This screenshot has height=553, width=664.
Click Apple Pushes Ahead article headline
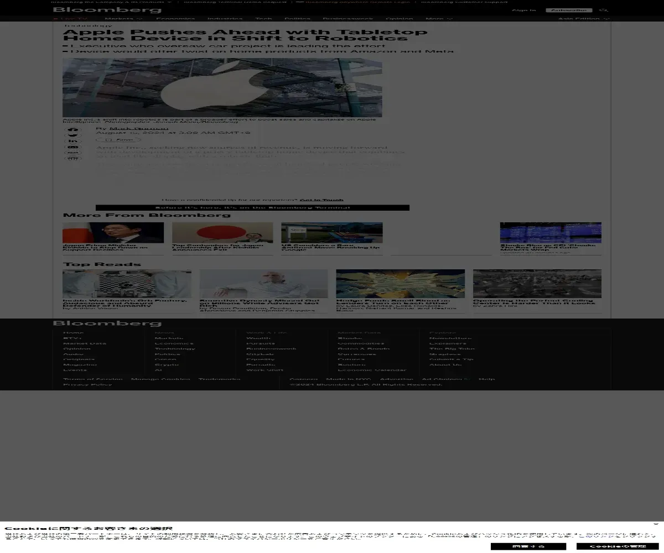coord(245,35)
